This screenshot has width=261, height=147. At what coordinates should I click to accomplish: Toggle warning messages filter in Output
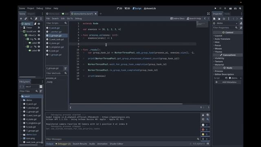(205, 134)
